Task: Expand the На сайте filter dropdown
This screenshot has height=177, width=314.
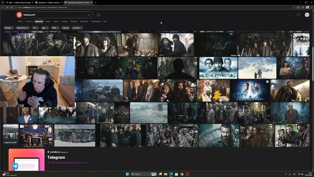Action: [77, 28]
